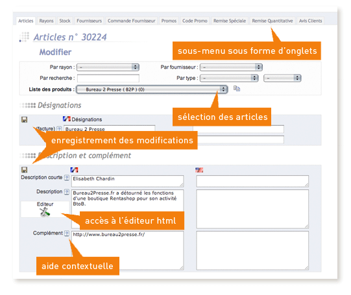Open help icon next to Description

(67, 192)
